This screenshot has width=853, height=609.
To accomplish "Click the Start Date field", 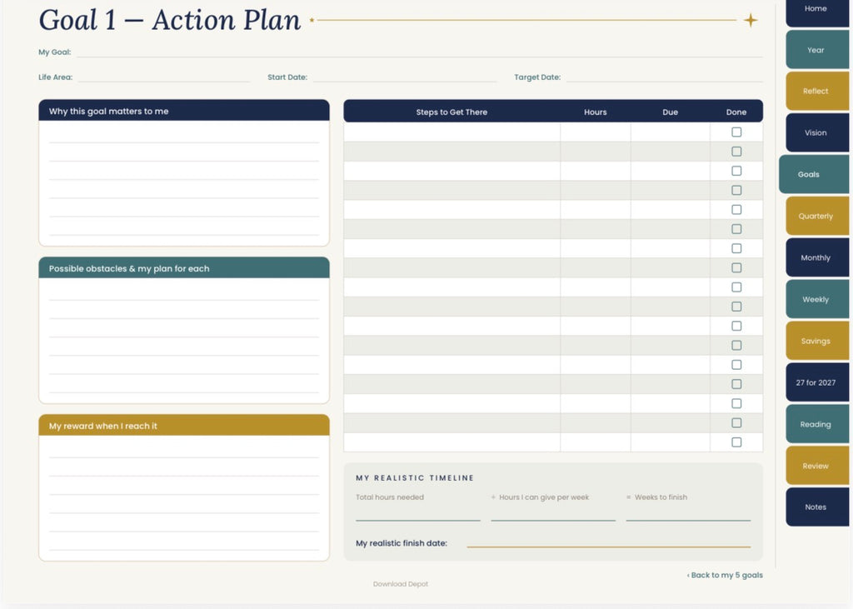I will tap(405, 77).
